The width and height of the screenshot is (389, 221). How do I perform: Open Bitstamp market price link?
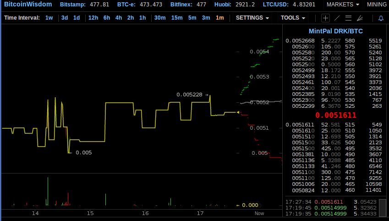pos(84,5)
